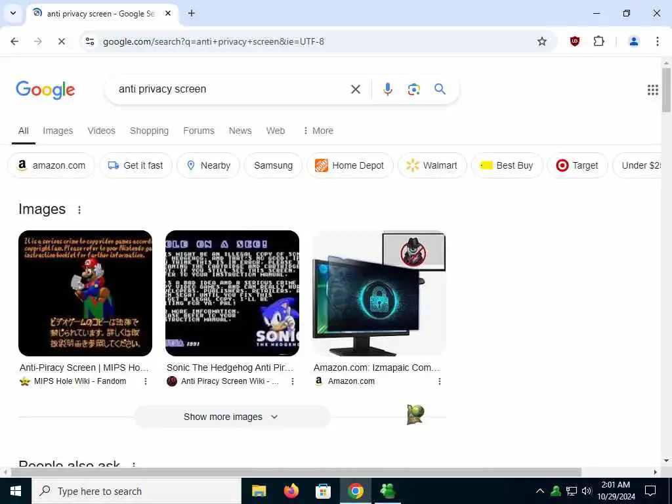Click the vertical page scrollbar thumb
This screenshot has width=672, height=504.
tap(667, 89)
